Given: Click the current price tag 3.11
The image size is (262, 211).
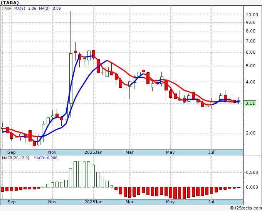Looking at the screenshot, I should pyautogui.click(x=250, y=103).
